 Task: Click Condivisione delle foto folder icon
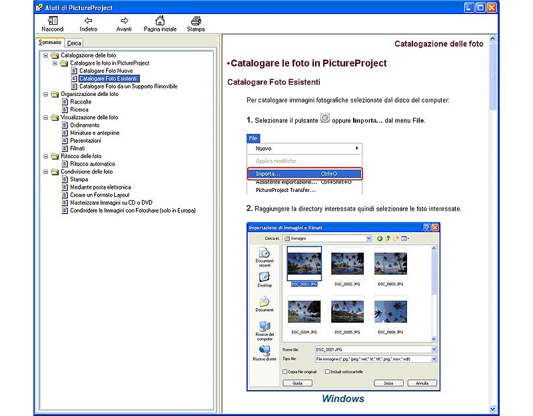[x=55, y=172]
